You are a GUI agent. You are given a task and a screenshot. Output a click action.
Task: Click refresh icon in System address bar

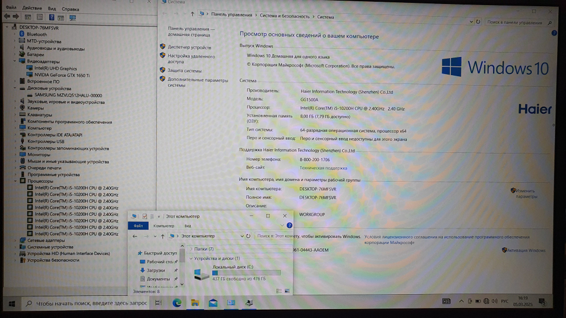478,21
